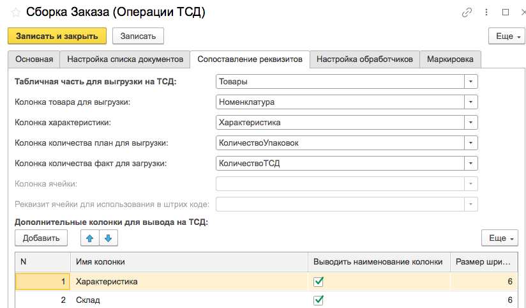Image resolution: width=526 pixels, height=308 pixels.
Task: Open 'Настройка списка документов' tab
Action: click(125, 59)
